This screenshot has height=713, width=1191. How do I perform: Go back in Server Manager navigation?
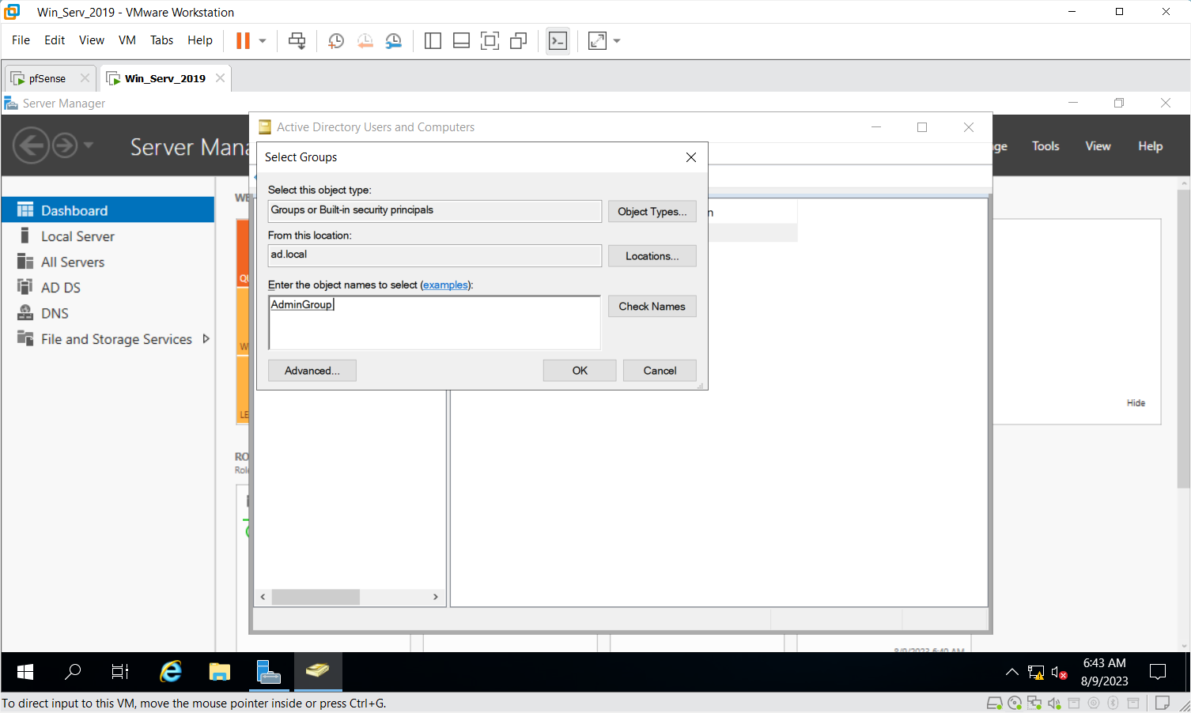pos(32,145)
